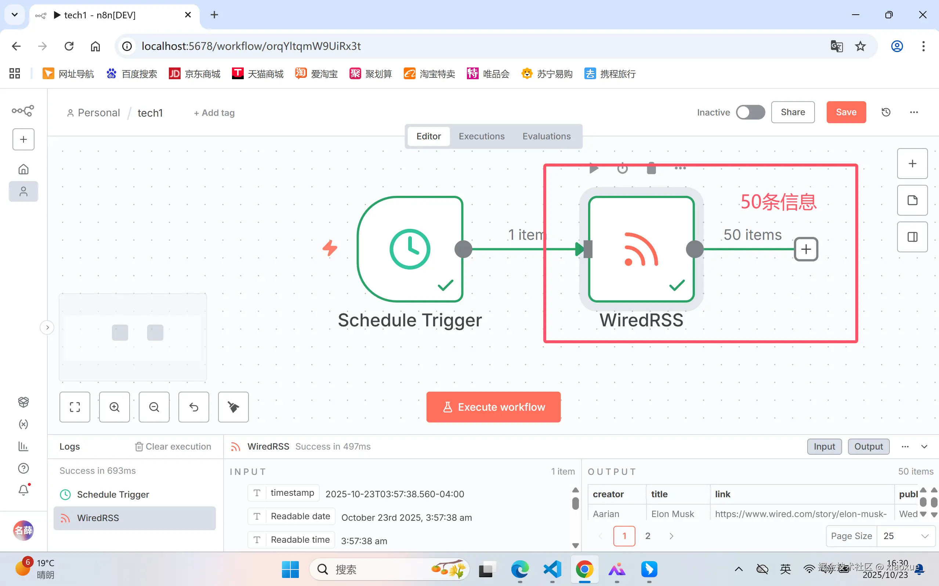Click the tidy up workflow broom icon
Image resolution: width=939 pixels, height=586 pixels.
(233, 407)
